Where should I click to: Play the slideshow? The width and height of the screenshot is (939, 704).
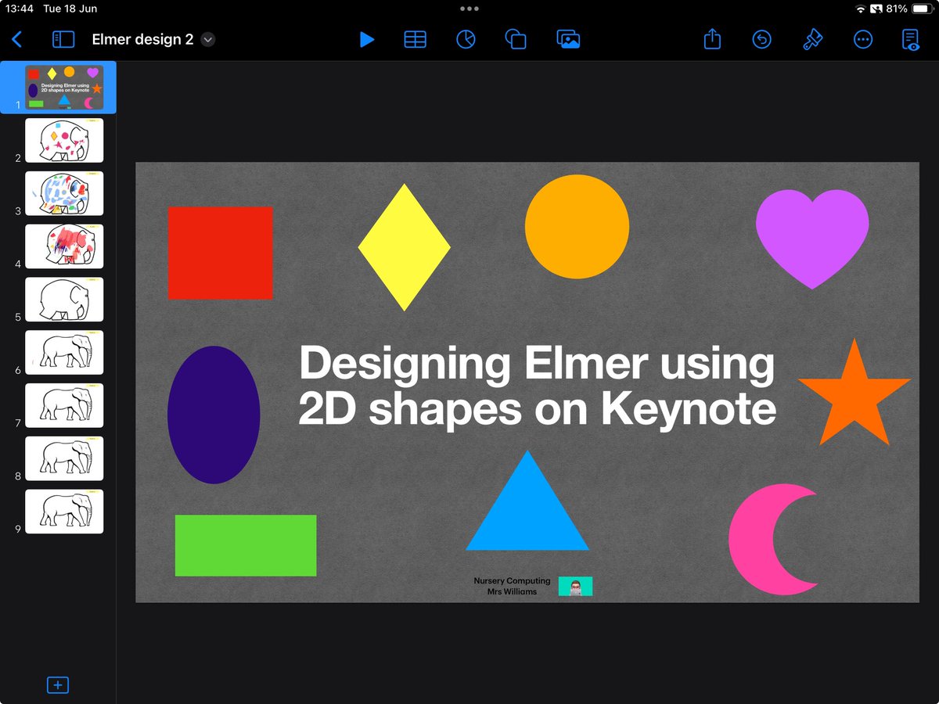tap(366, 39)
